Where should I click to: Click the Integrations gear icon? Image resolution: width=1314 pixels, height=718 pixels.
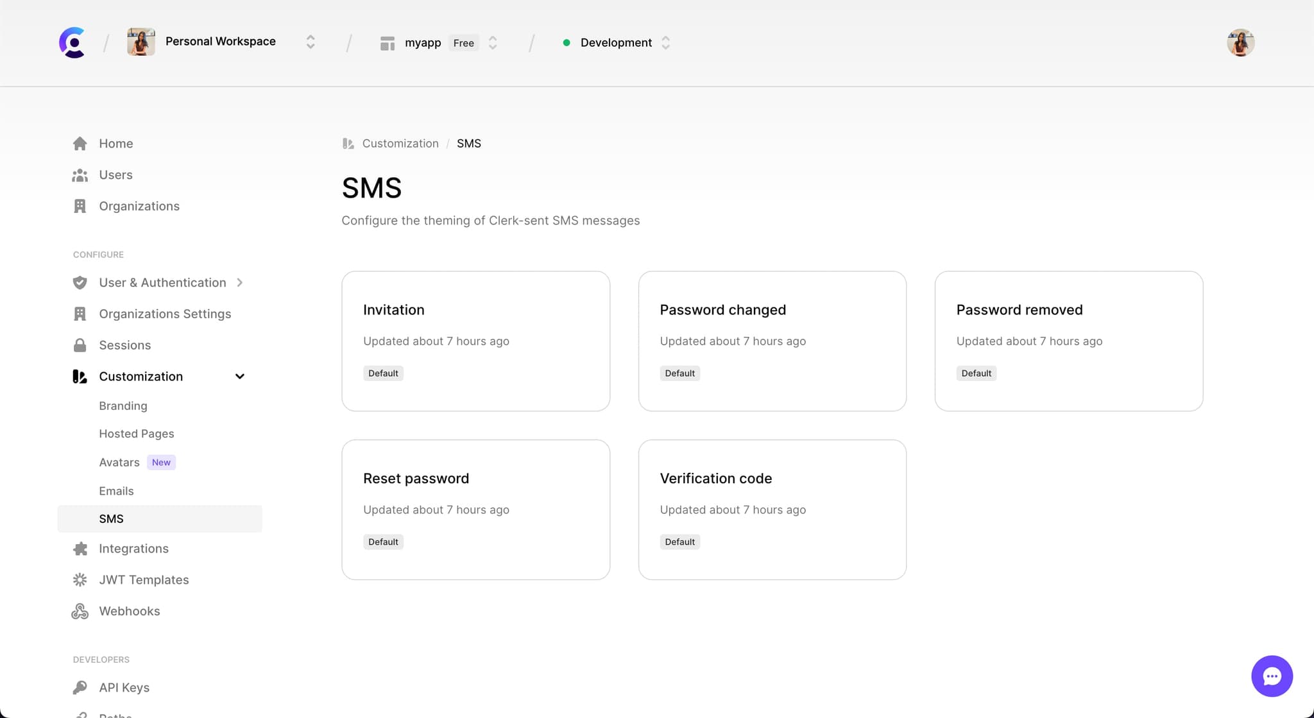tap(80, 548)
